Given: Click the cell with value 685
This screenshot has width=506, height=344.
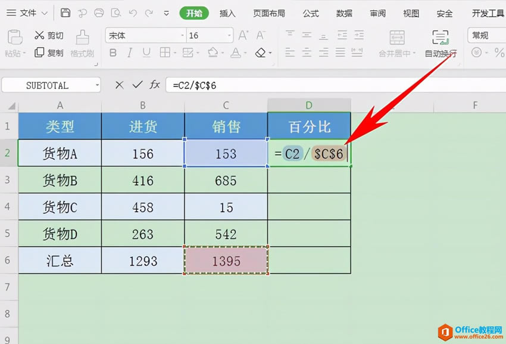Looking at the screenshot, I should (226, 180).
